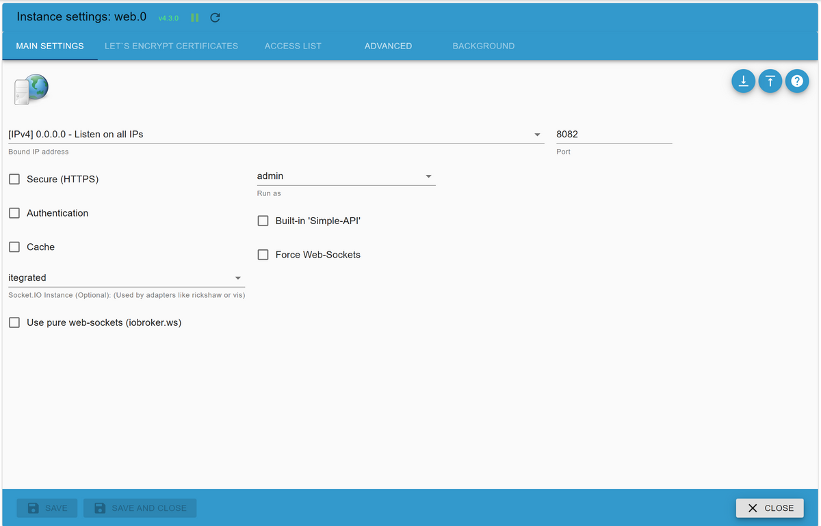Image resolution: width=821 pixels, height=526 pixels.
Task: Switch to Main Settings tab
Action: (50, 46)
